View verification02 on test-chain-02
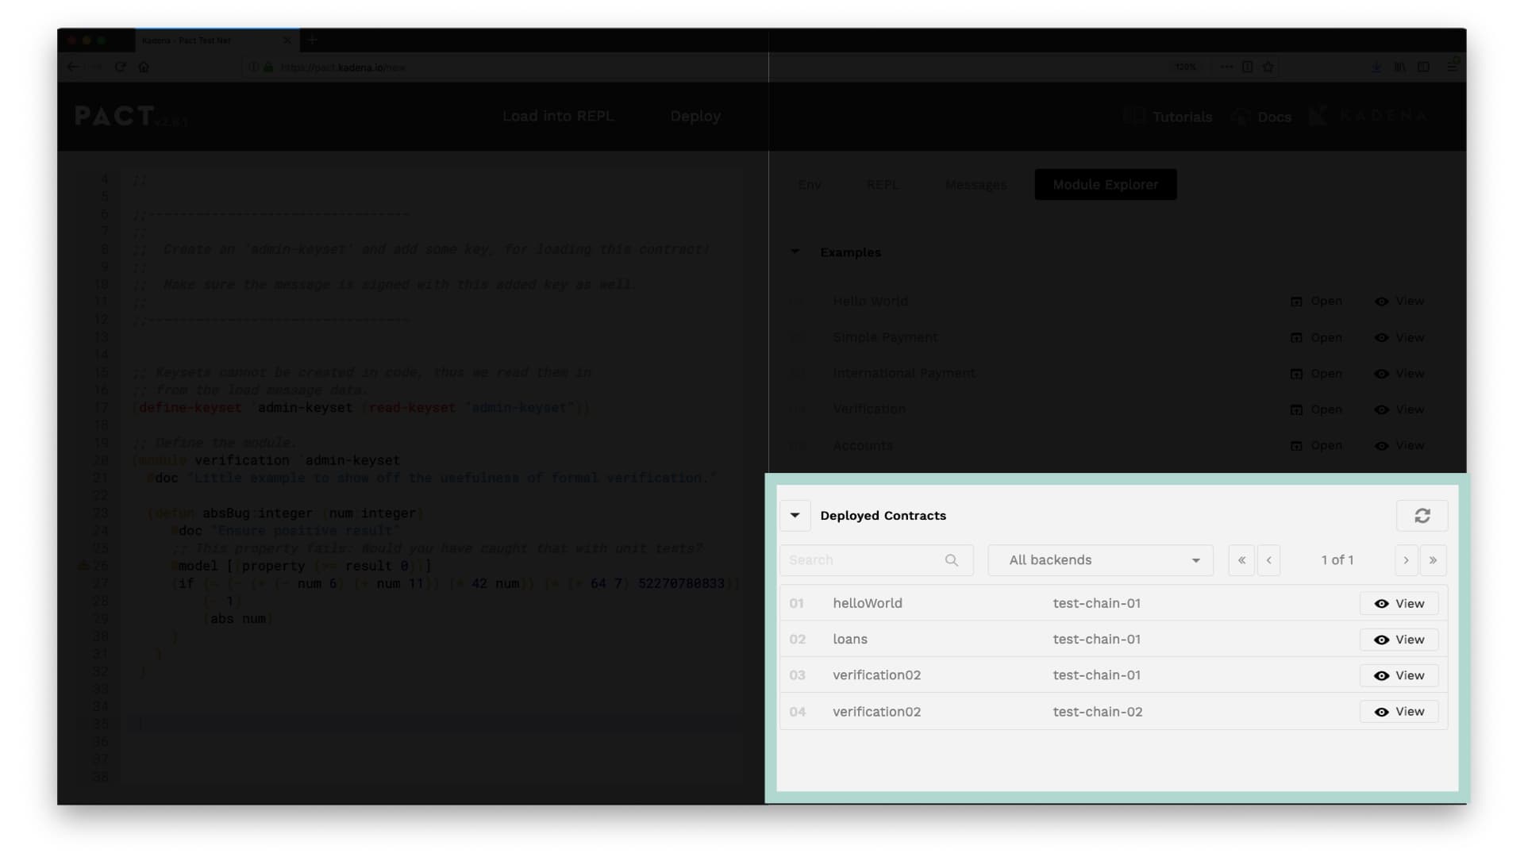 [x=1399, y=712]
